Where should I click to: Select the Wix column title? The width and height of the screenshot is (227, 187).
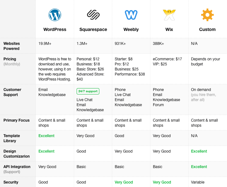pyautogui.click(x=169, y=29)
